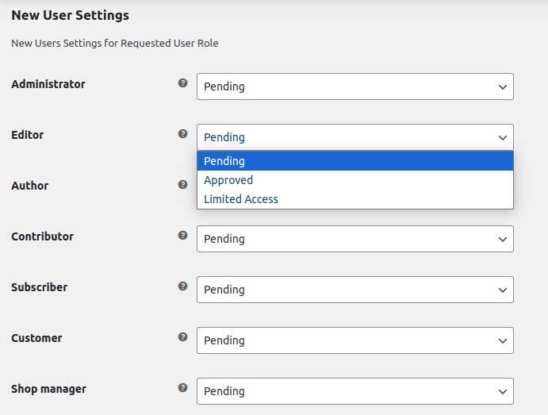Viewport: 548px width, 415px height.
Task: Click the help icon next to Contributor
Action: tap(183, 236)
